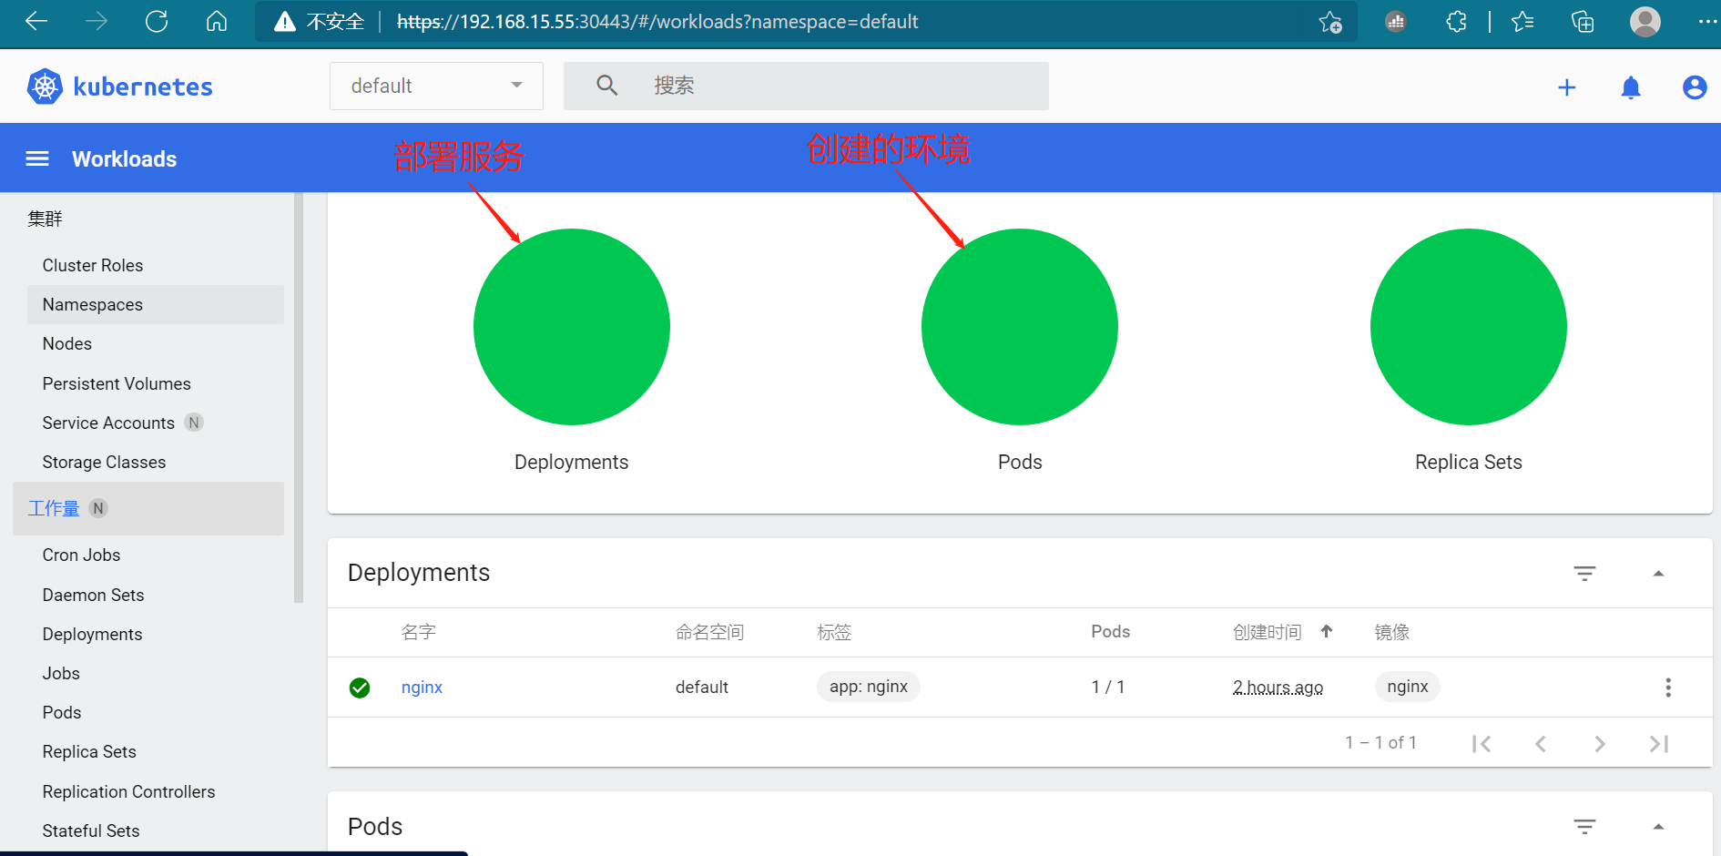Open Cluster Roles in sidebar
The height and width of the screenshot is (856, 1721).
click(93, 265)
